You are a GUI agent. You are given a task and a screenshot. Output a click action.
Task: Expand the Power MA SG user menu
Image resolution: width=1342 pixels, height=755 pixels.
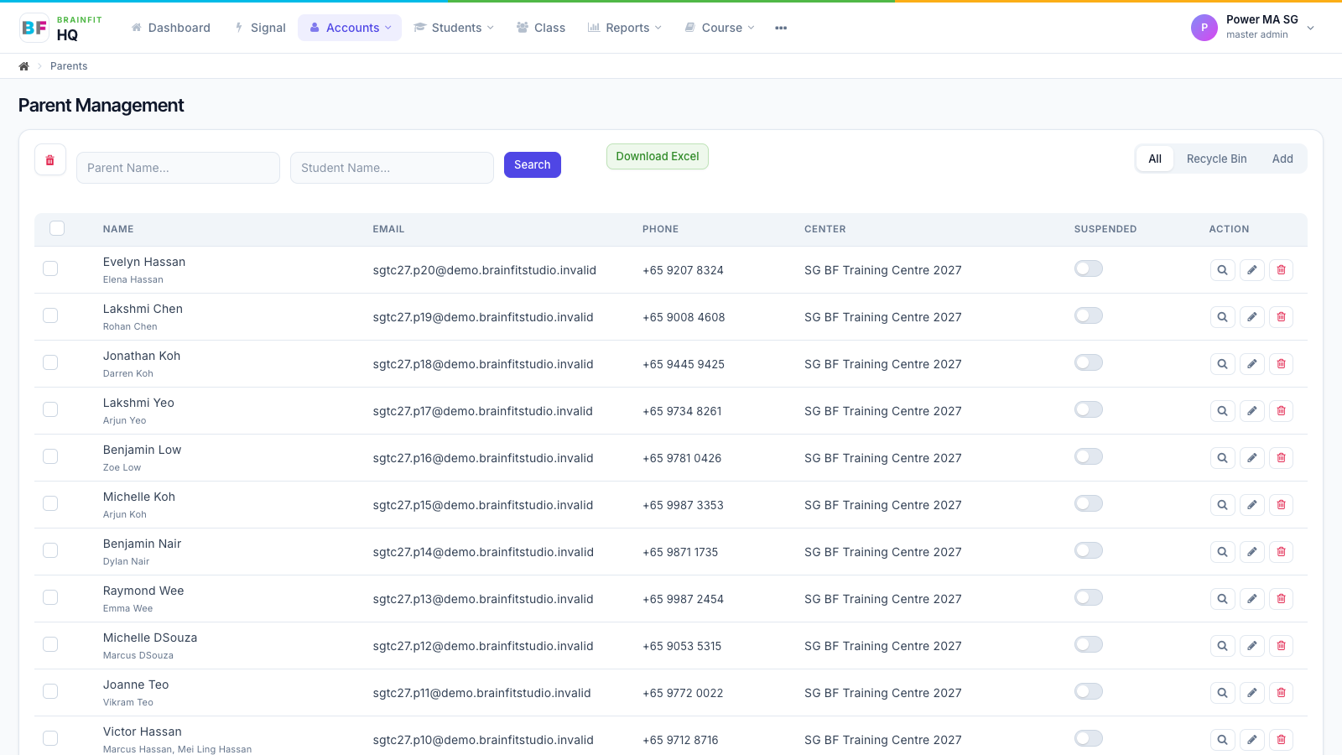[1253, 28]
